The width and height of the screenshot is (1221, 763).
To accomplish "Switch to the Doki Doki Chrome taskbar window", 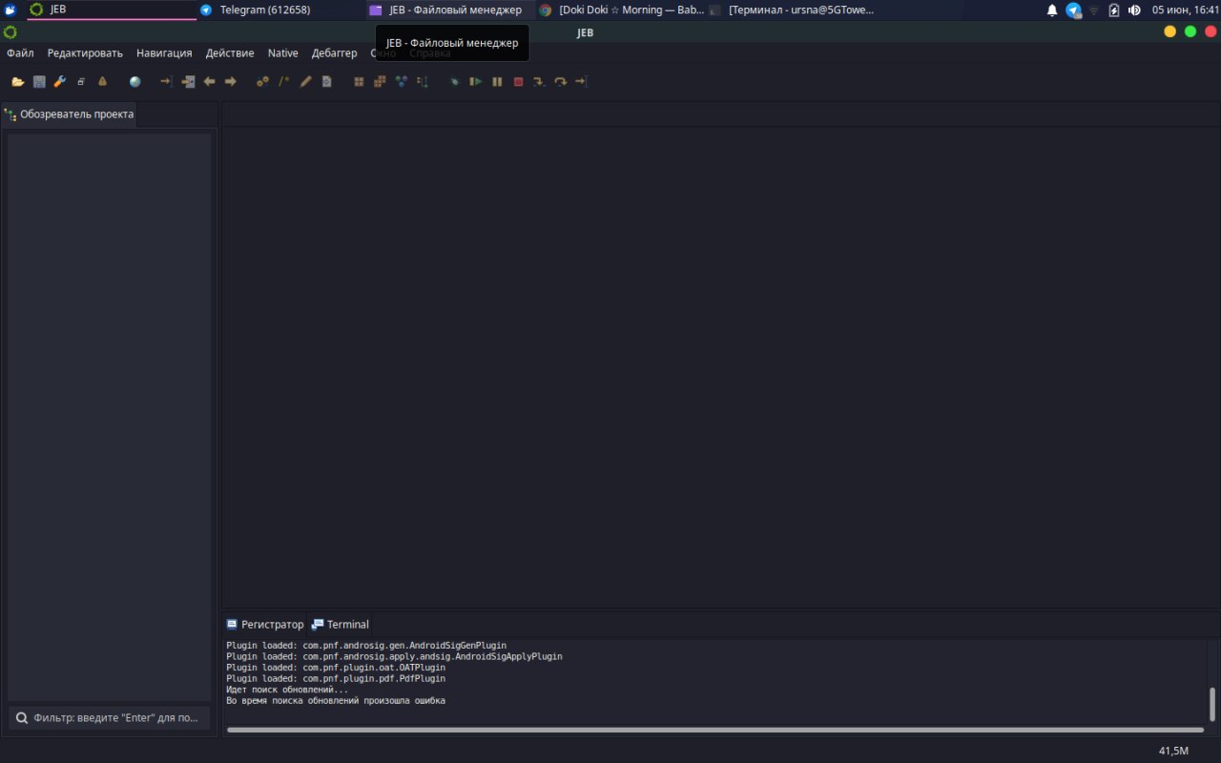I will (622, 10).
